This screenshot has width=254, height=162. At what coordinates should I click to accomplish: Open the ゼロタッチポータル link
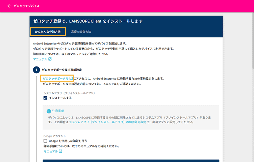click(57, 79)
